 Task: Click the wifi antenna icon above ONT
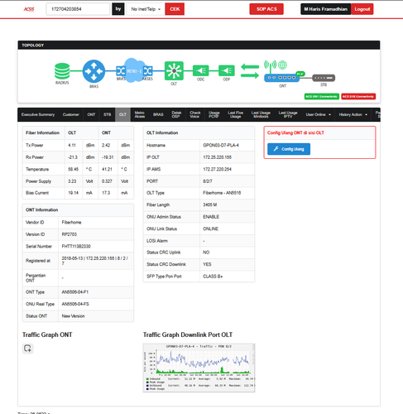pos(270,66)
